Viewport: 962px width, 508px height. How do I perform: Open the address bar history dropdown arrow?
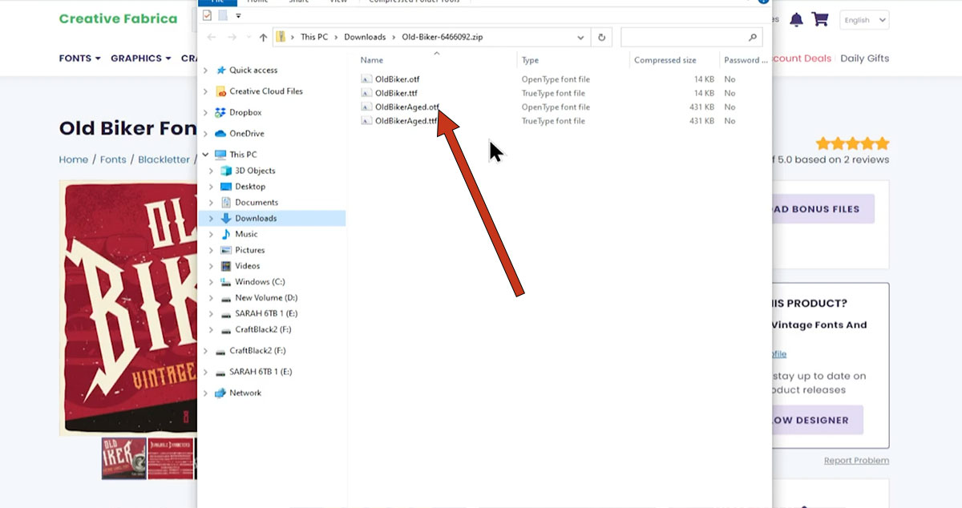click(x=580, y=37)
